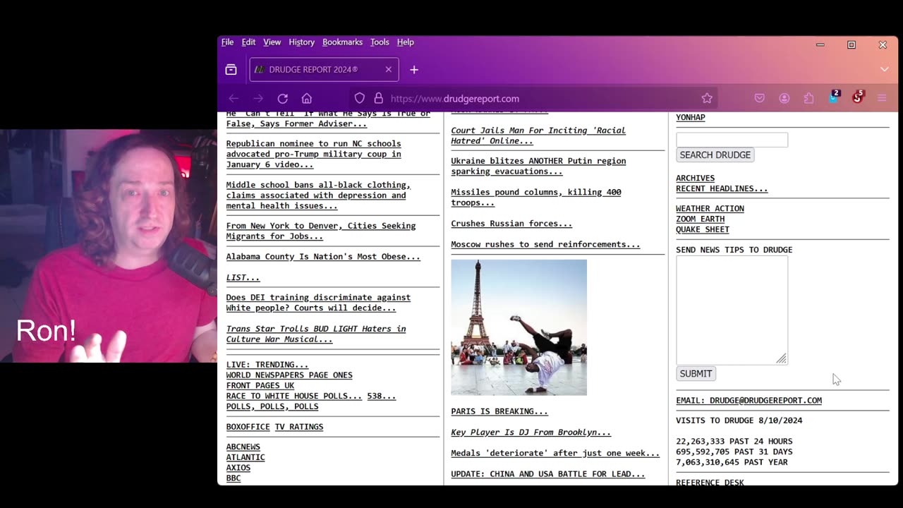This screenshot has height=508, width=903.
Task: Open Republican nominee to run NC schools link
Action: pyautogui.click(x=313, y=154)
